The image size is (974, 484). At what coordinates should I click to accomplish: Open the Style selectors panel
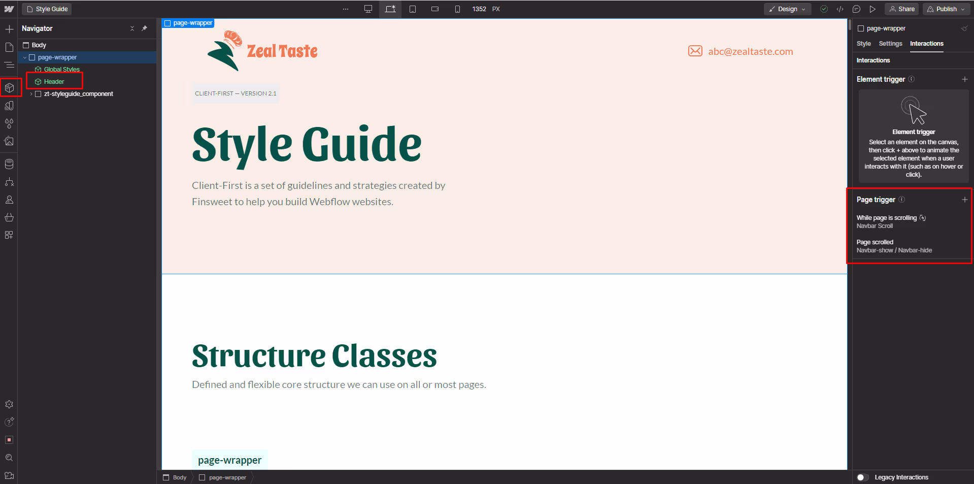(x=9, y=106)
